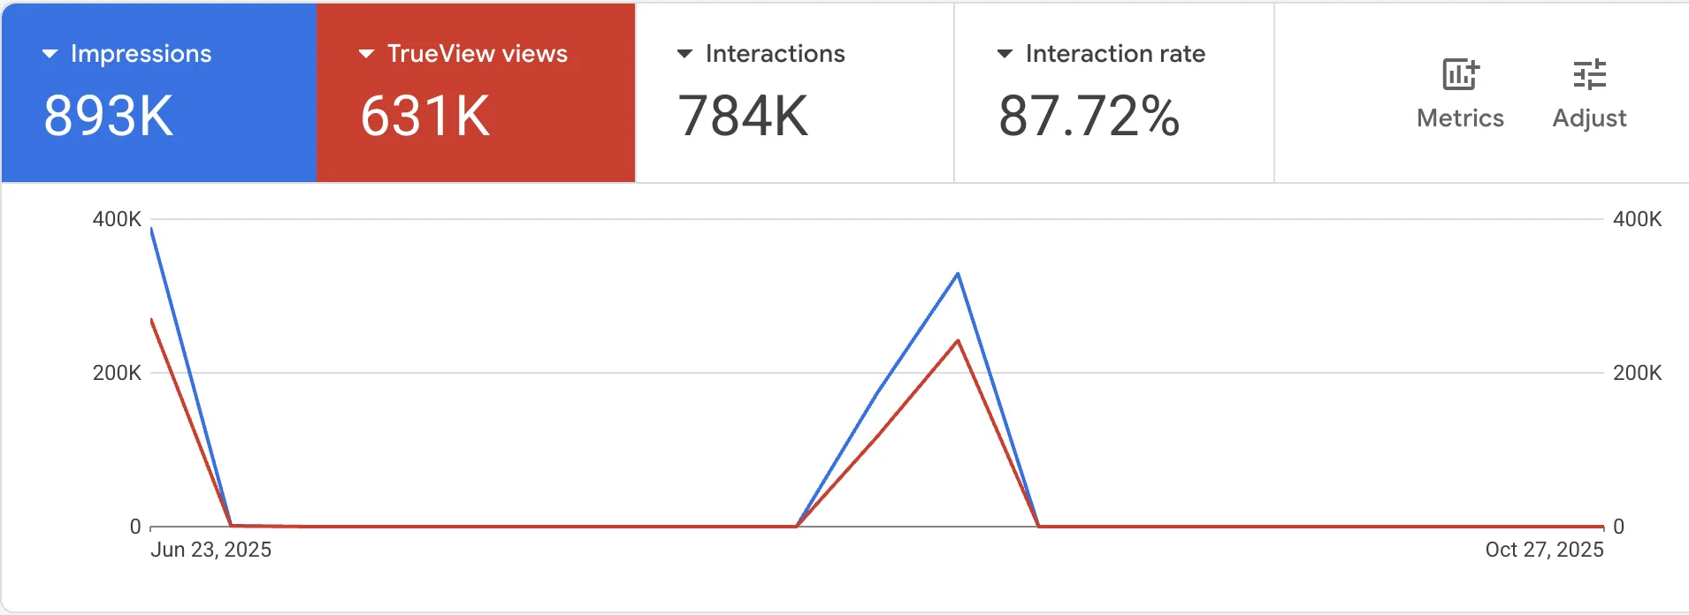Select the Interactions 784K card
Image resolution: width=1689 pixels, height=615 pixels.
click(795, 93)
